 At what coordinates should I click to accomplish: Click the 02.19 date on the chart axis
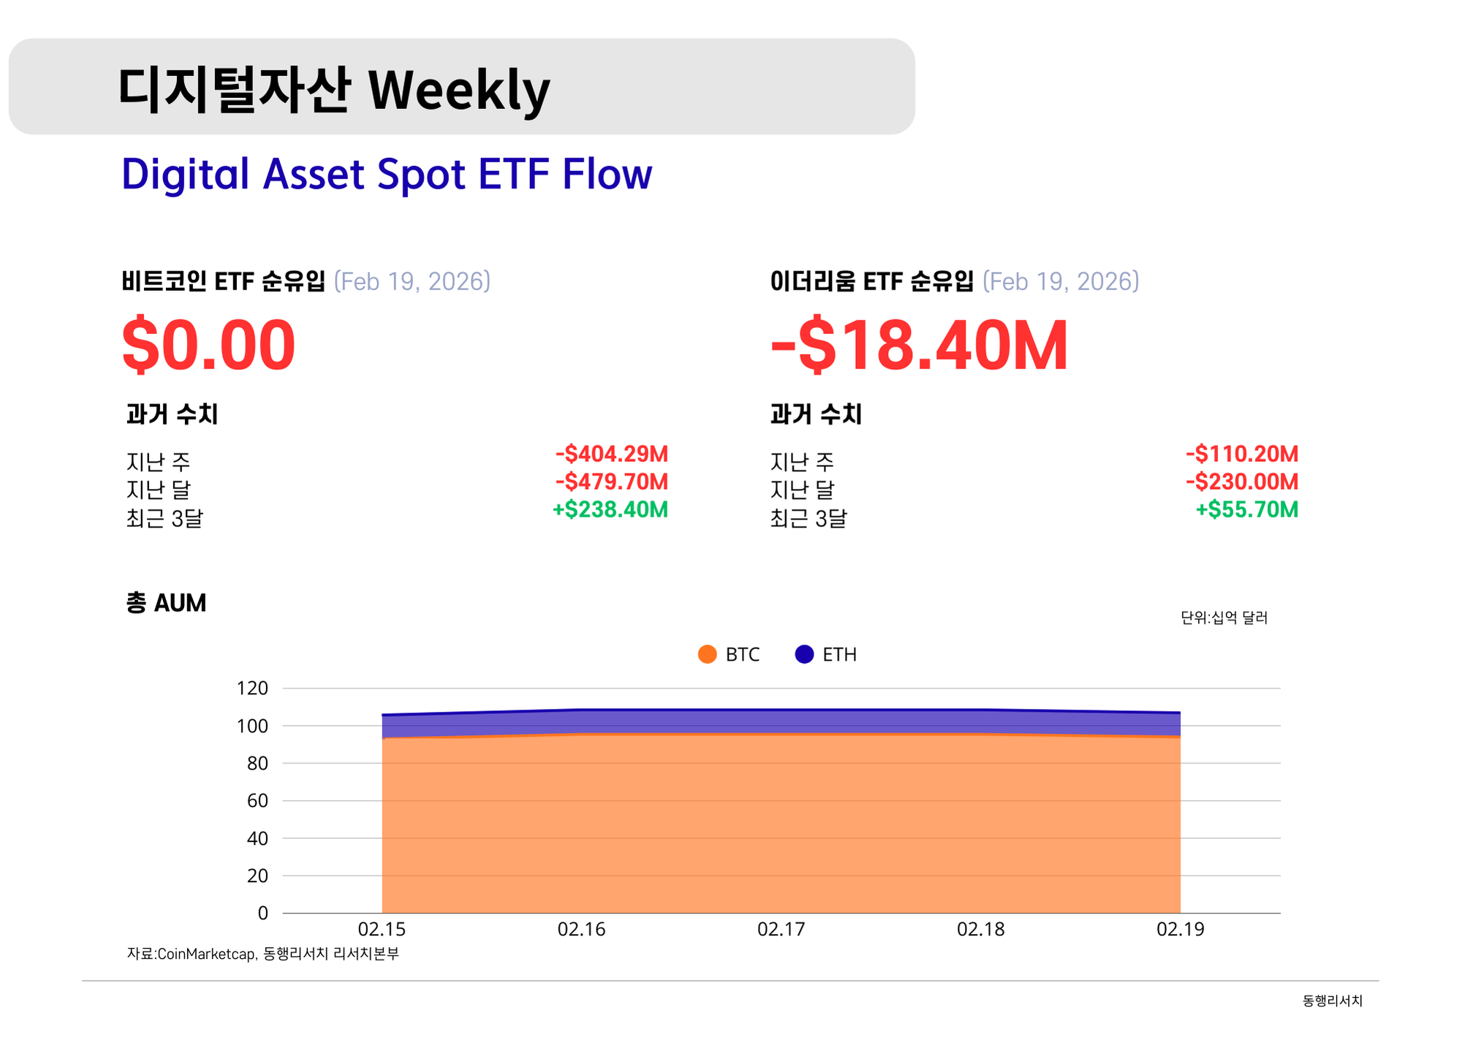[x=1180, y=929]
